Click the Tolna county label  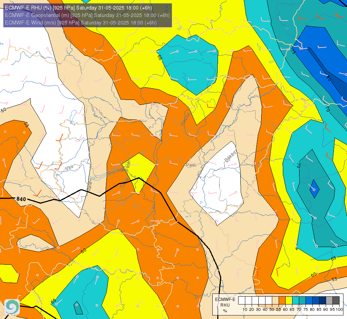coord(124,183)
